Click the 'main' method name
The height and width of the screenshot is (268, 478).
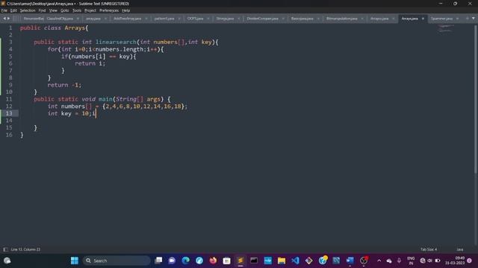click(x=105, y=99)
